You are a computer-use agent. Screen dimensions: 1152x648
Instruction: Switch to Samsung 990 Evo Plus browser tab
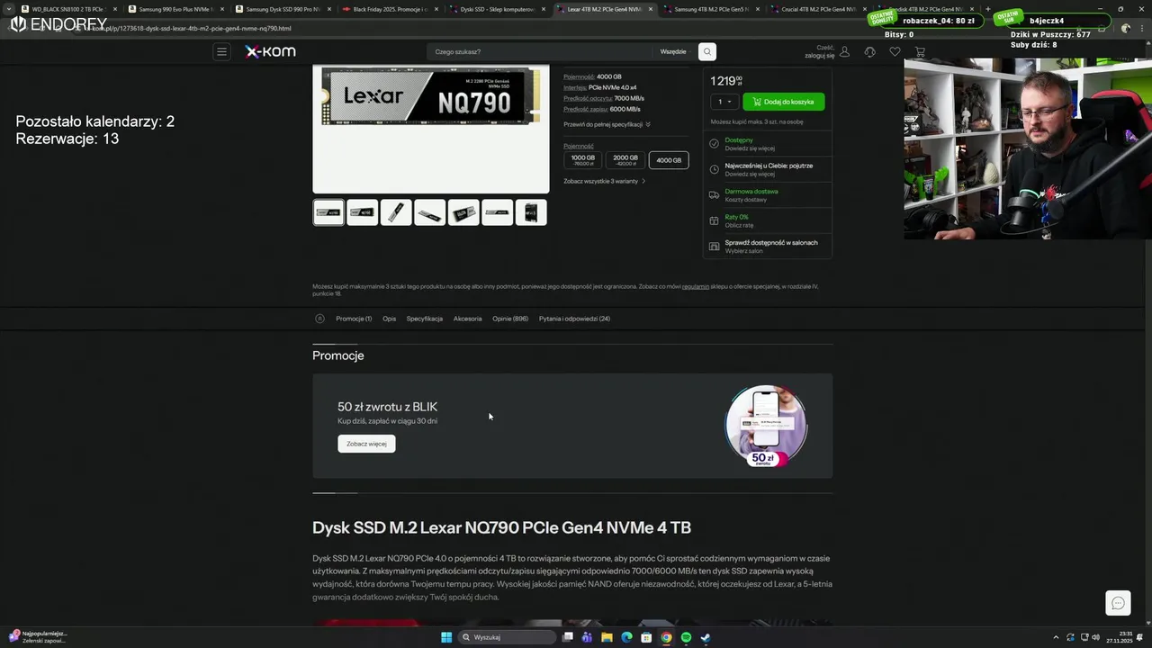click(175, 9)
